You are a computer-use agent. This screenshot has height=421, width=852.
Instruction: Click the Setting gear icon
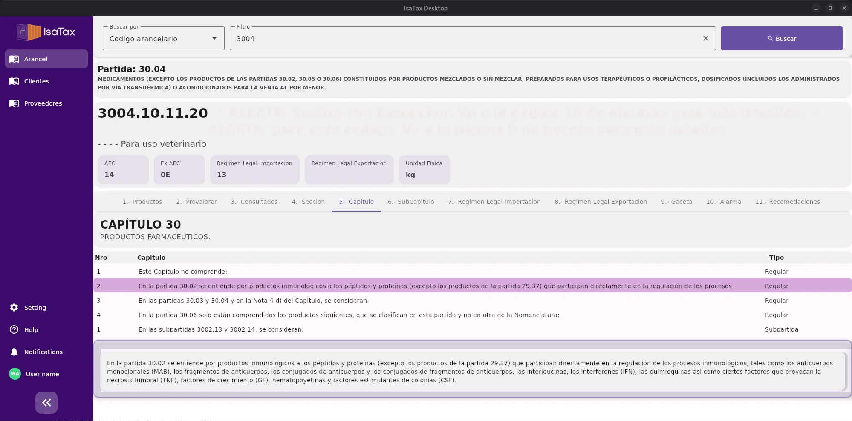pyautogui.click(x=14, y=307)
